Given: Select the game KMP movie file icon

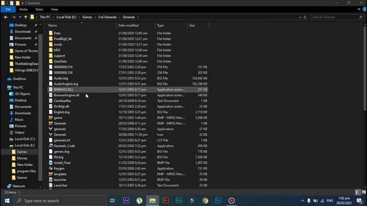Looking at the screenshot, I should click(x=50, y=118).
